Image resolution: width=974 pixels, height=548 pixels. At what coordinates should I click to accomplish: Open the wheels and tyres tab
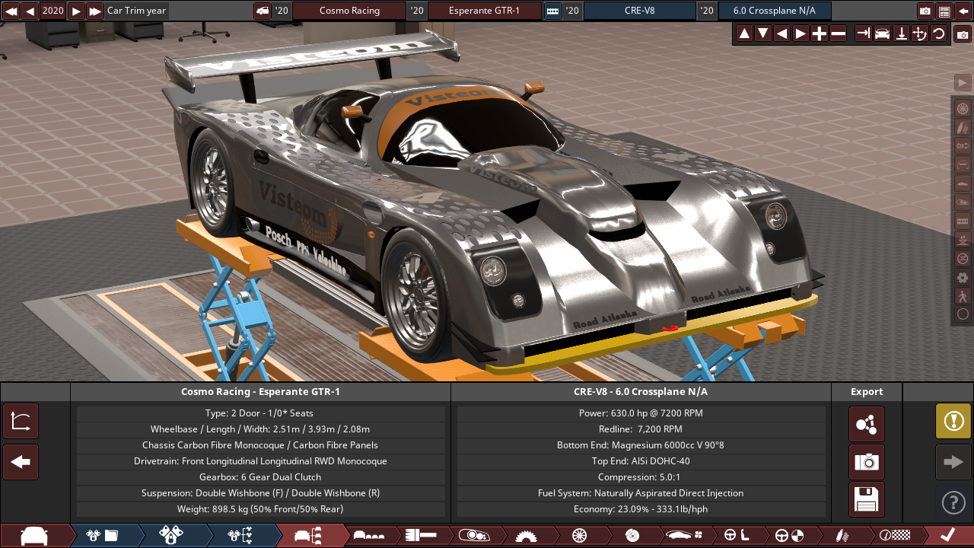[578, 536]
